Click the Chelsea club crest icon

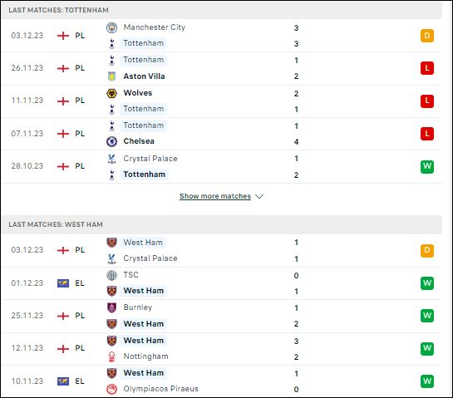(x=111, y=141)
